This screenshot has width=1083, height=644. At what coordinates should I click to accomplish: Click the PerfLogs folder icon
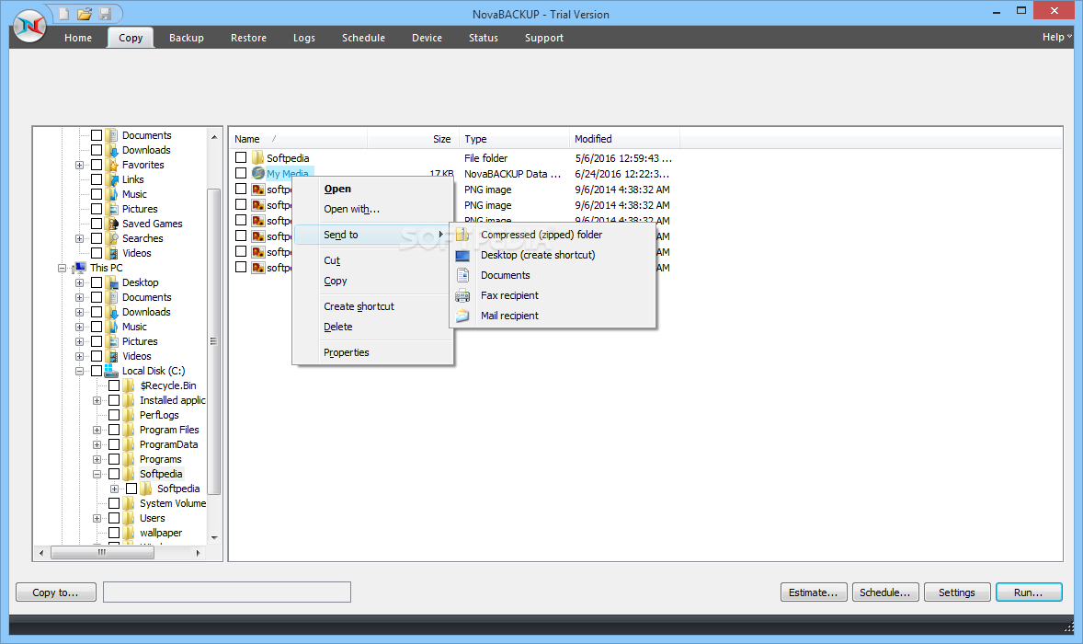[129, 415]
